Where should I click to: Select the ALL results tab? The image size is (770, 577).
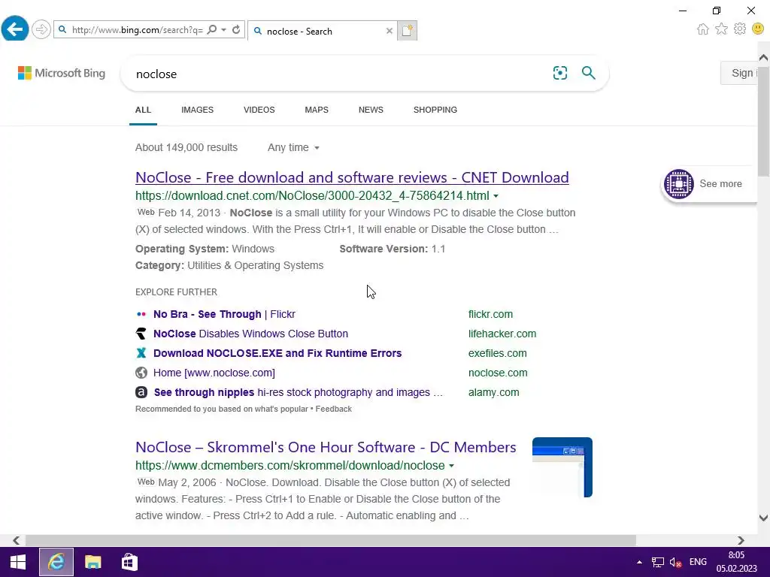[143, 110]
